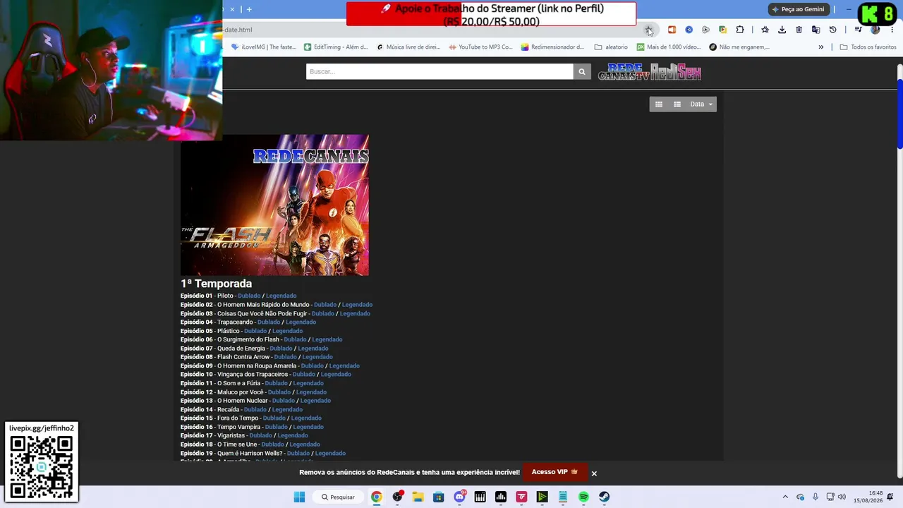
Task: Open Spotify from the taskbar
Action: point(583,497)
